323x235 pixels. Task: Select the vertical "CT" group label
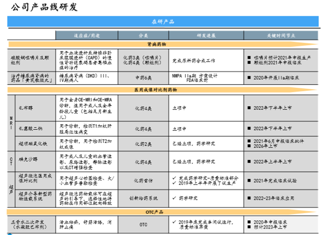(x=11, y=161)
